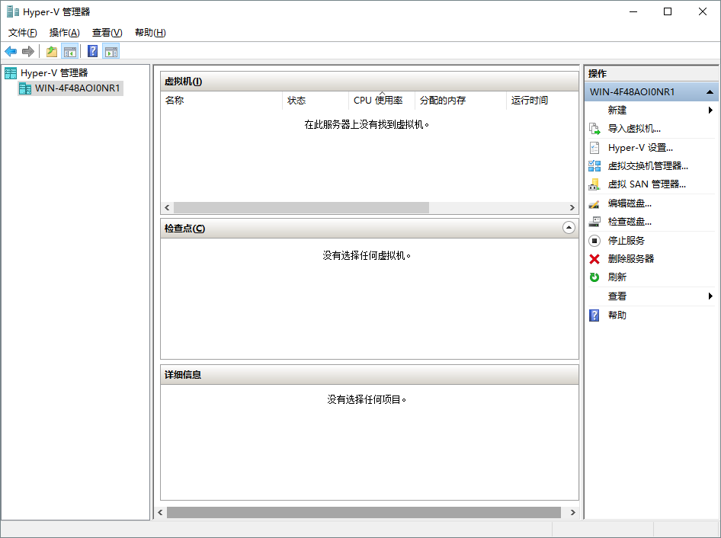The width and height of the screenshot is (721, 538).
Task: Toggle the show/hide action pane toolbar icon
Action: click(x=111, y=52)
